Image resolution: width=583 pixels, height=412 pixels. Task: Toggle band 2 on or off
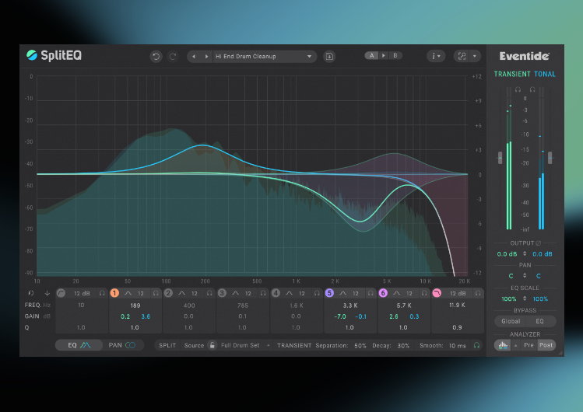[x=168, y=293]
